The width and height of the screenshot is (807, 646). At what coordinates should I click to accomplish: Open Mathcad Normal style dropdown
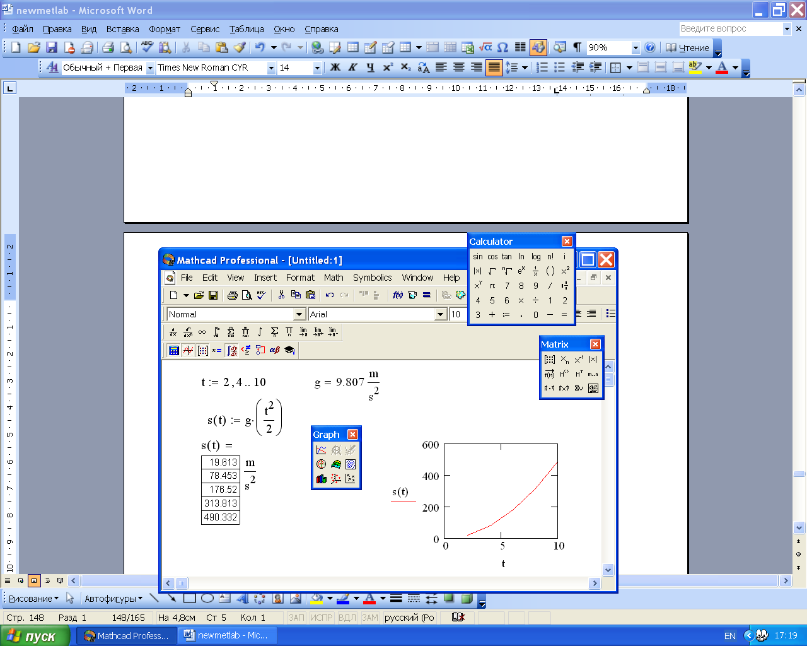click(x=299, y=314)
